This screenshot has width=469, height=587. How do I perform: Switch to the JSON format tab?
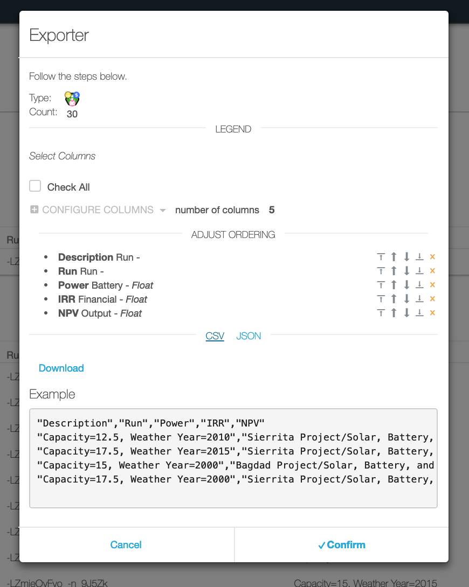pos(249,336)
